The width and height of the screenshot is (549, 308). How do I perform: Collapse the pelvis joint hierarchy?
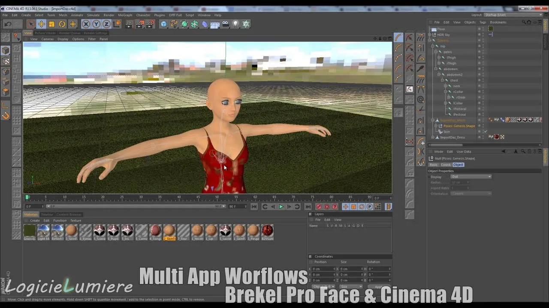[x=436, y=52]
